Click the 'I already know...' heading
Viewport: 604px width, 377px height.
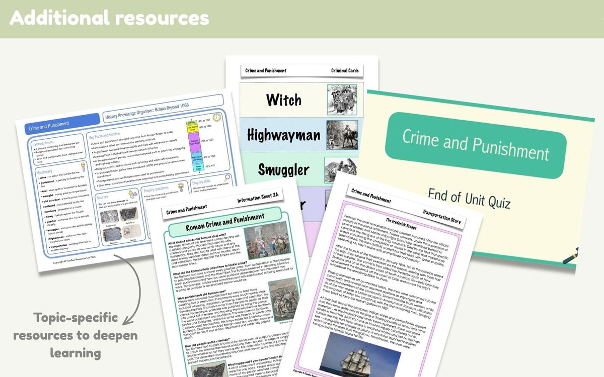coord(44,143)
